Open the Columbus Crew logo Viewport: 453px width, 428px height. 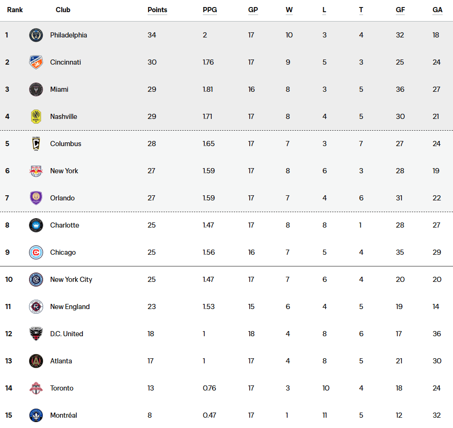point(36,144)
